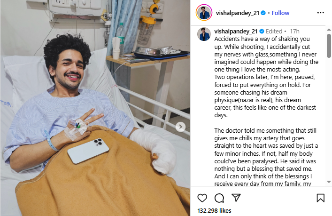Share post with paper plane icon
This screenshot has width=332, height=216.
coord(236,198)
